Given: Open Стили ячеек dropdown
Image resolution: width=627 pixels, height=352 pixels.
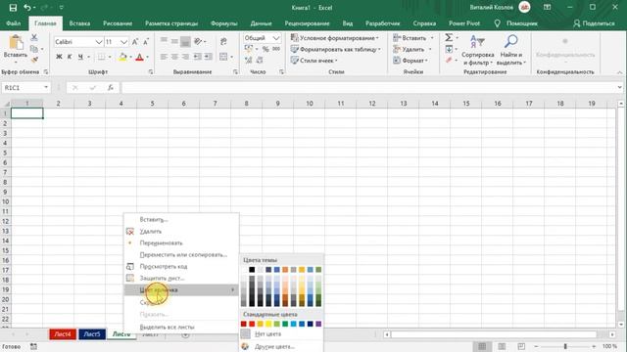Looking at the screenshot, I should coord(314,61).
